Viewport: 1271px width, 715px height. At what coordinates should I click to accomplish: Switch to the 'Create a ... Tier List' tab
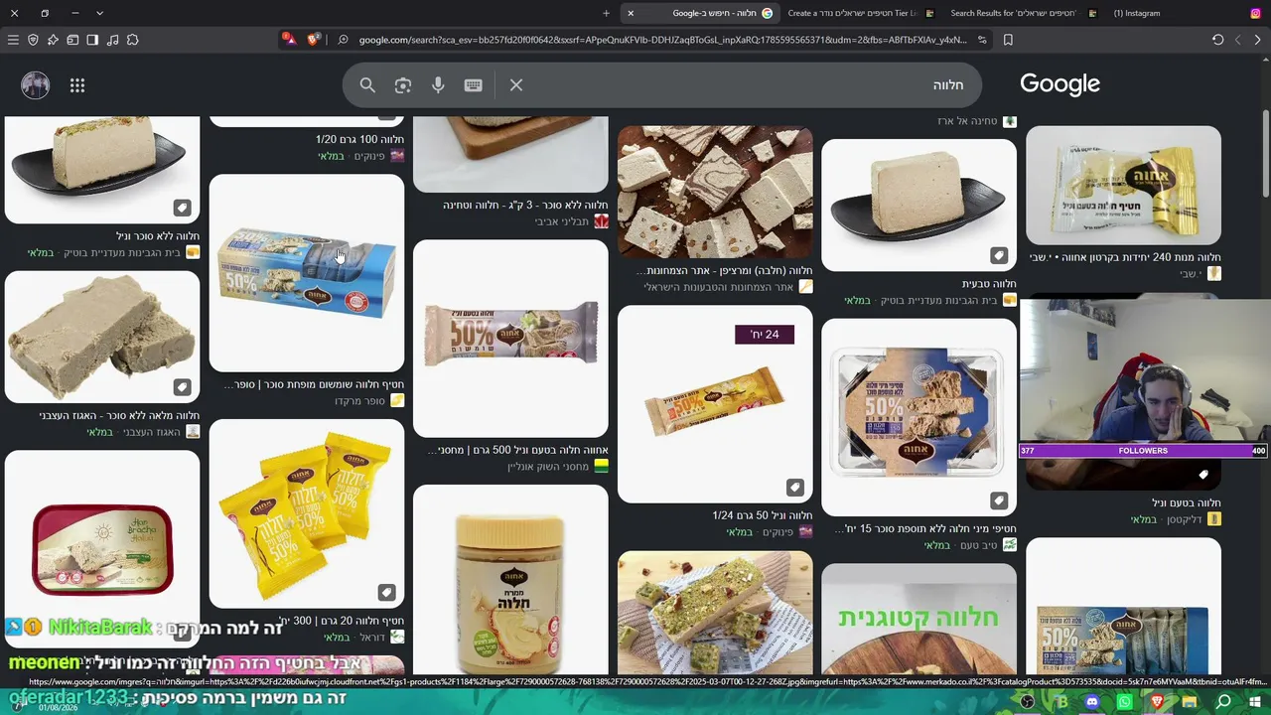[x=861, y=13]
